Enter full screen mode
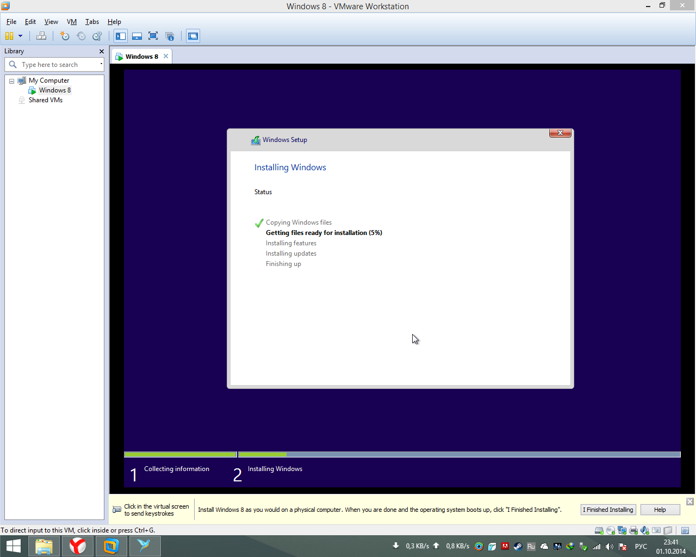 coord(153,36)
